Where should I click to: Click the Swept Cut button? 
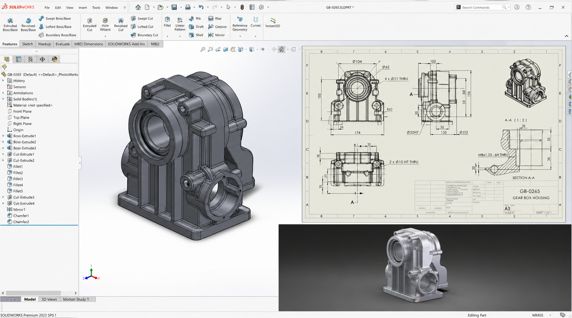(x=142, y=18)
